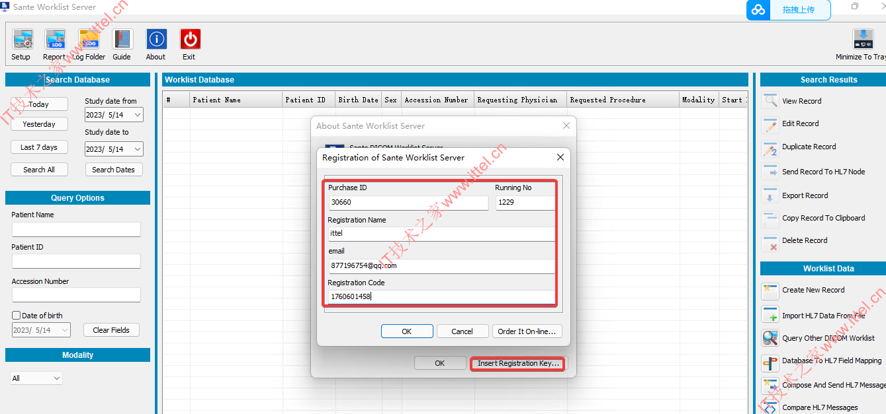This screenshot has height=414, width=886.
Task: Click Delete Record
Action: point(805,240)
